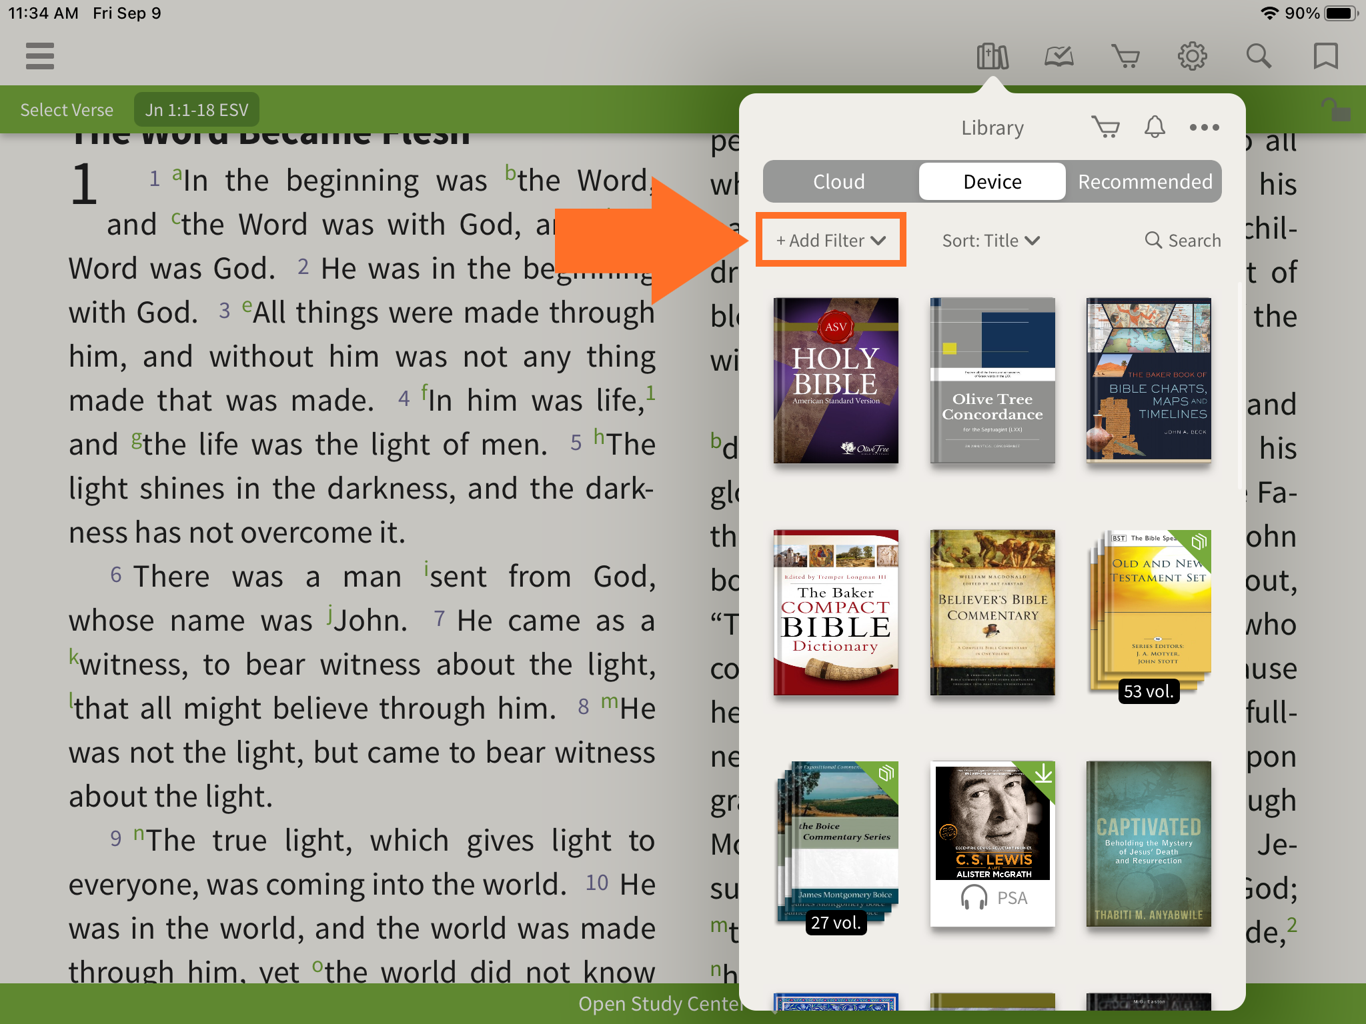Tap verse number 2 in the passage

point(303,267)
